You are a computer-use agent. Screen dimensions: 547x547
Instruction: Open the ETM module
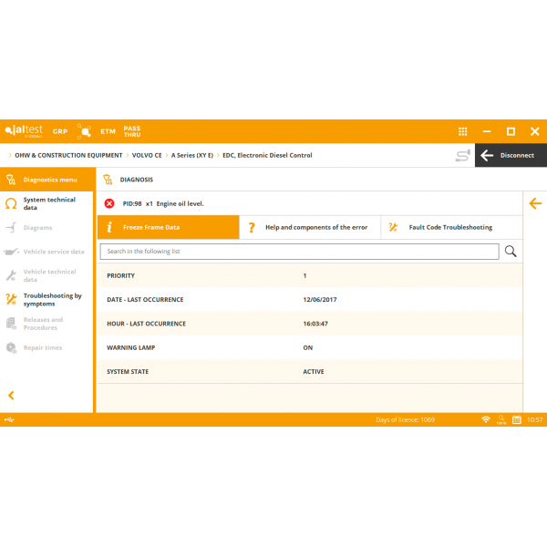(108, 131)
